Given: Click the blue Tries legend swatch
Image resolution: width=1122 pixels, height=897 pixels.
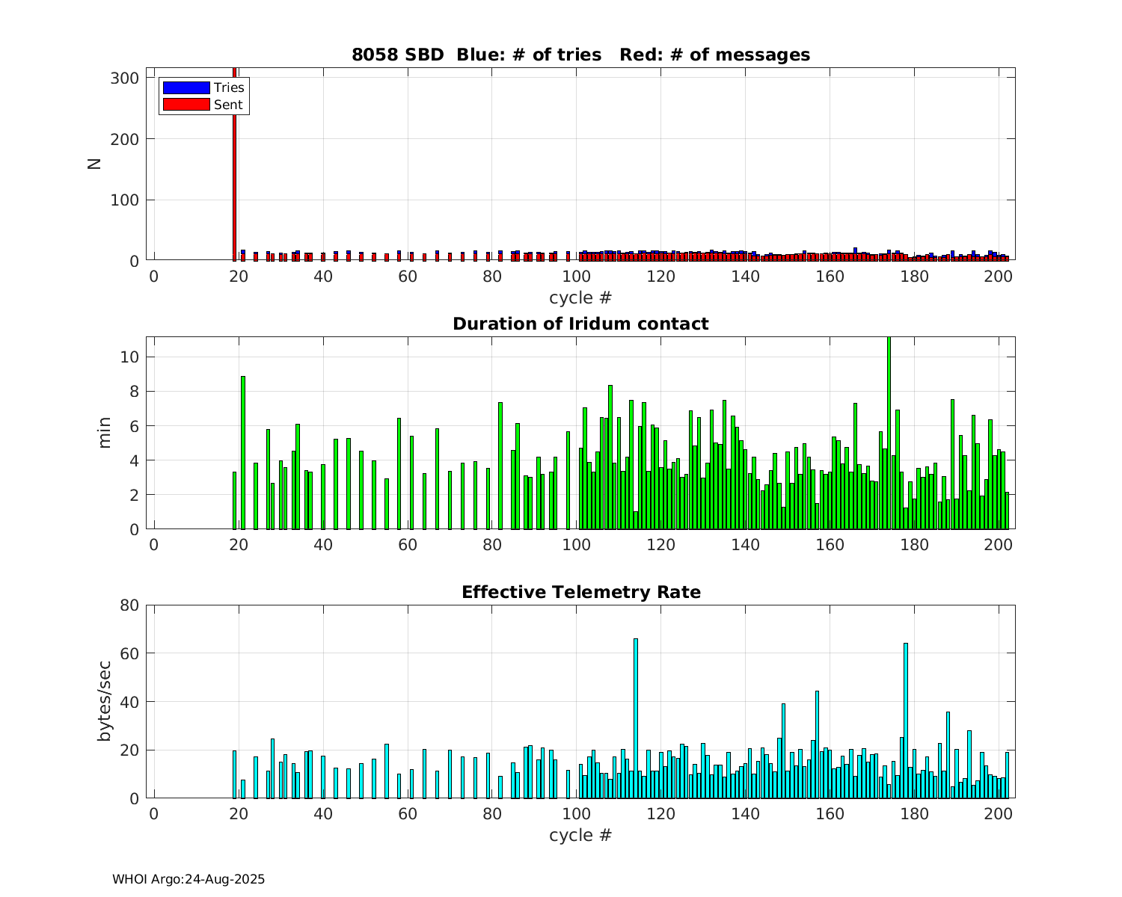Looking at the screenshot, I should (x=186, y=88).
